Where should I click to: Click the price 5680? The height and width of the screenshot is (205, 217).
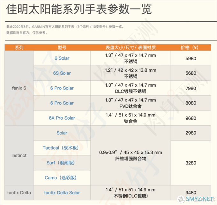tap(191, 73)
